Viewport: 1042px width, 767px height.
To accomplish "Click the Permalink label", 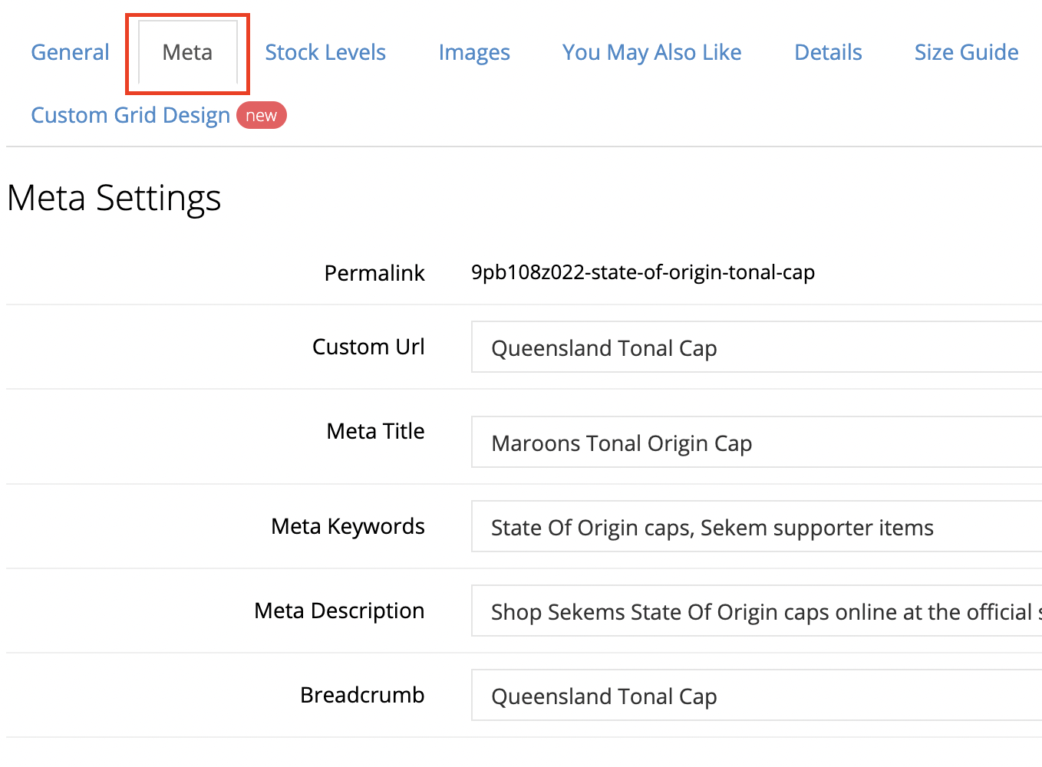I will point(374,273).
